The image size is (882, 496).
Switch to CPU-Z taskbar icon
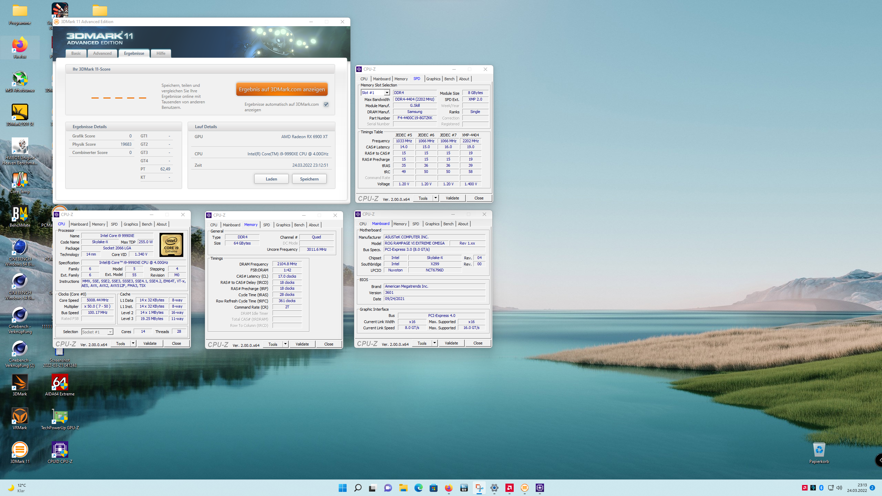tap(540, 488)
